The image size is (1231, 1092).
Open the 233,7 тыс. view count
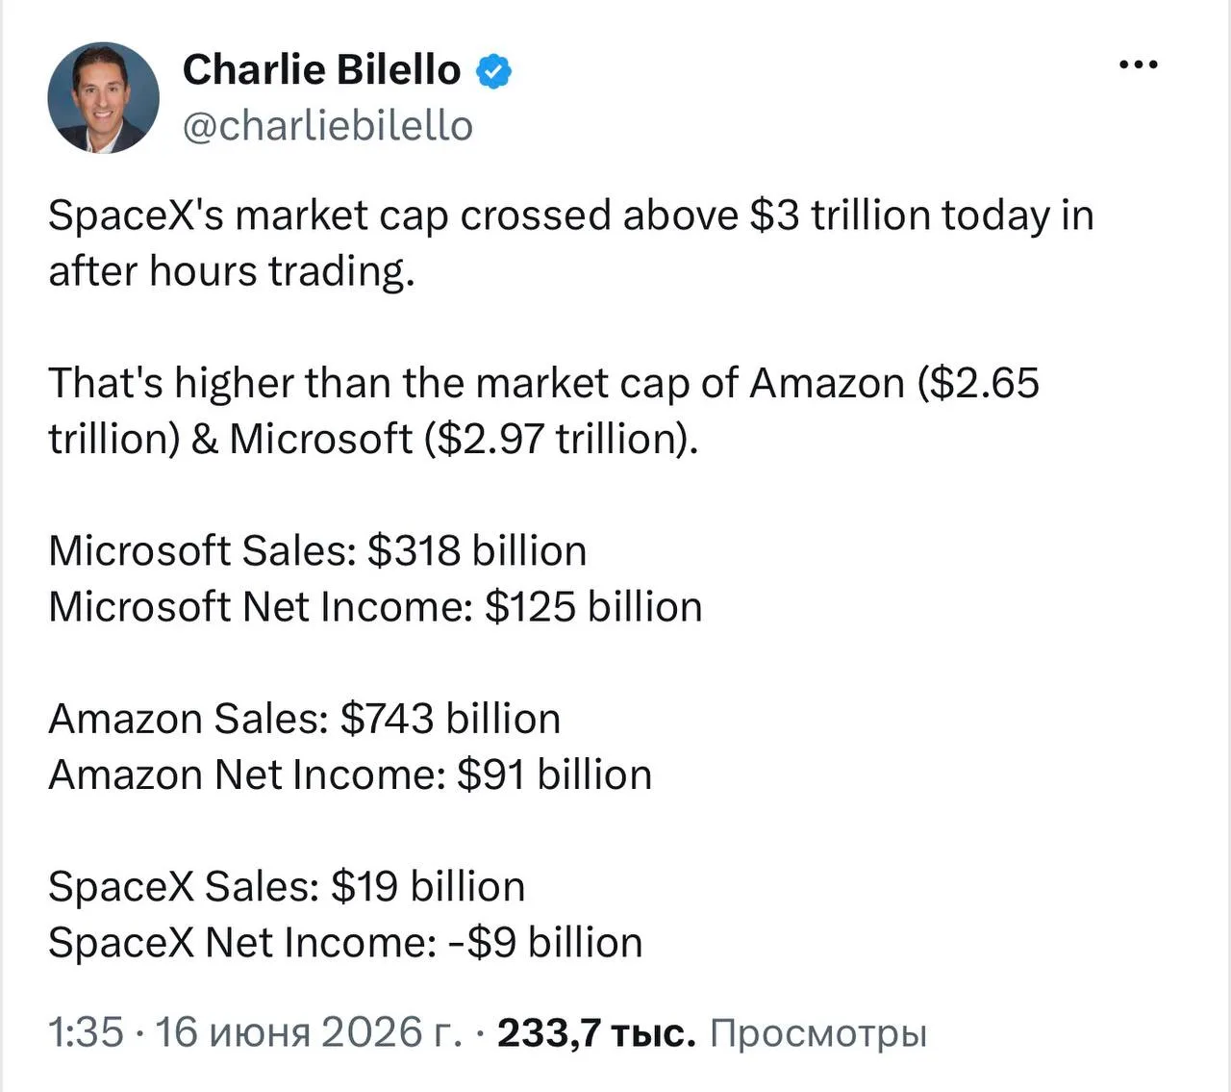[x=596, y=1033]
